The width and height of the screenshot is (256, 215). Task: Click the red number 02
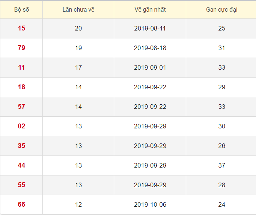[x=21, y=126]
